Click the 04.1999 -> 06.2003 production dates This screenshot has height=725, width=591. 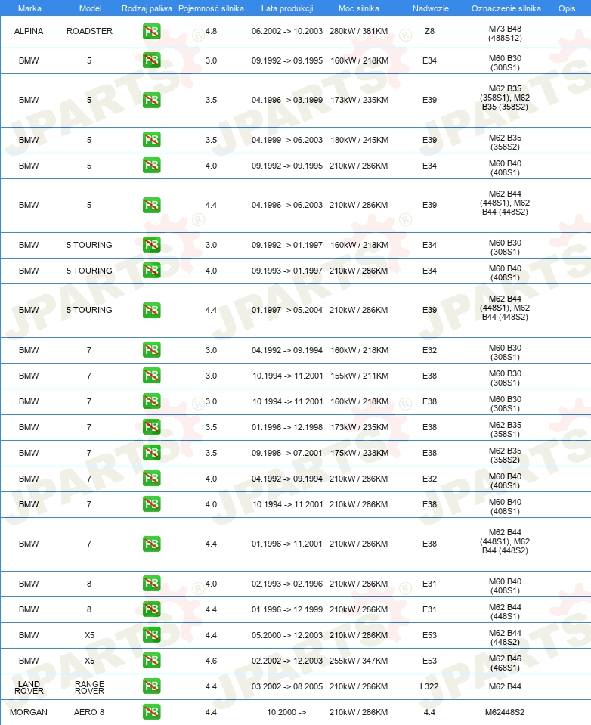(287, 140)
